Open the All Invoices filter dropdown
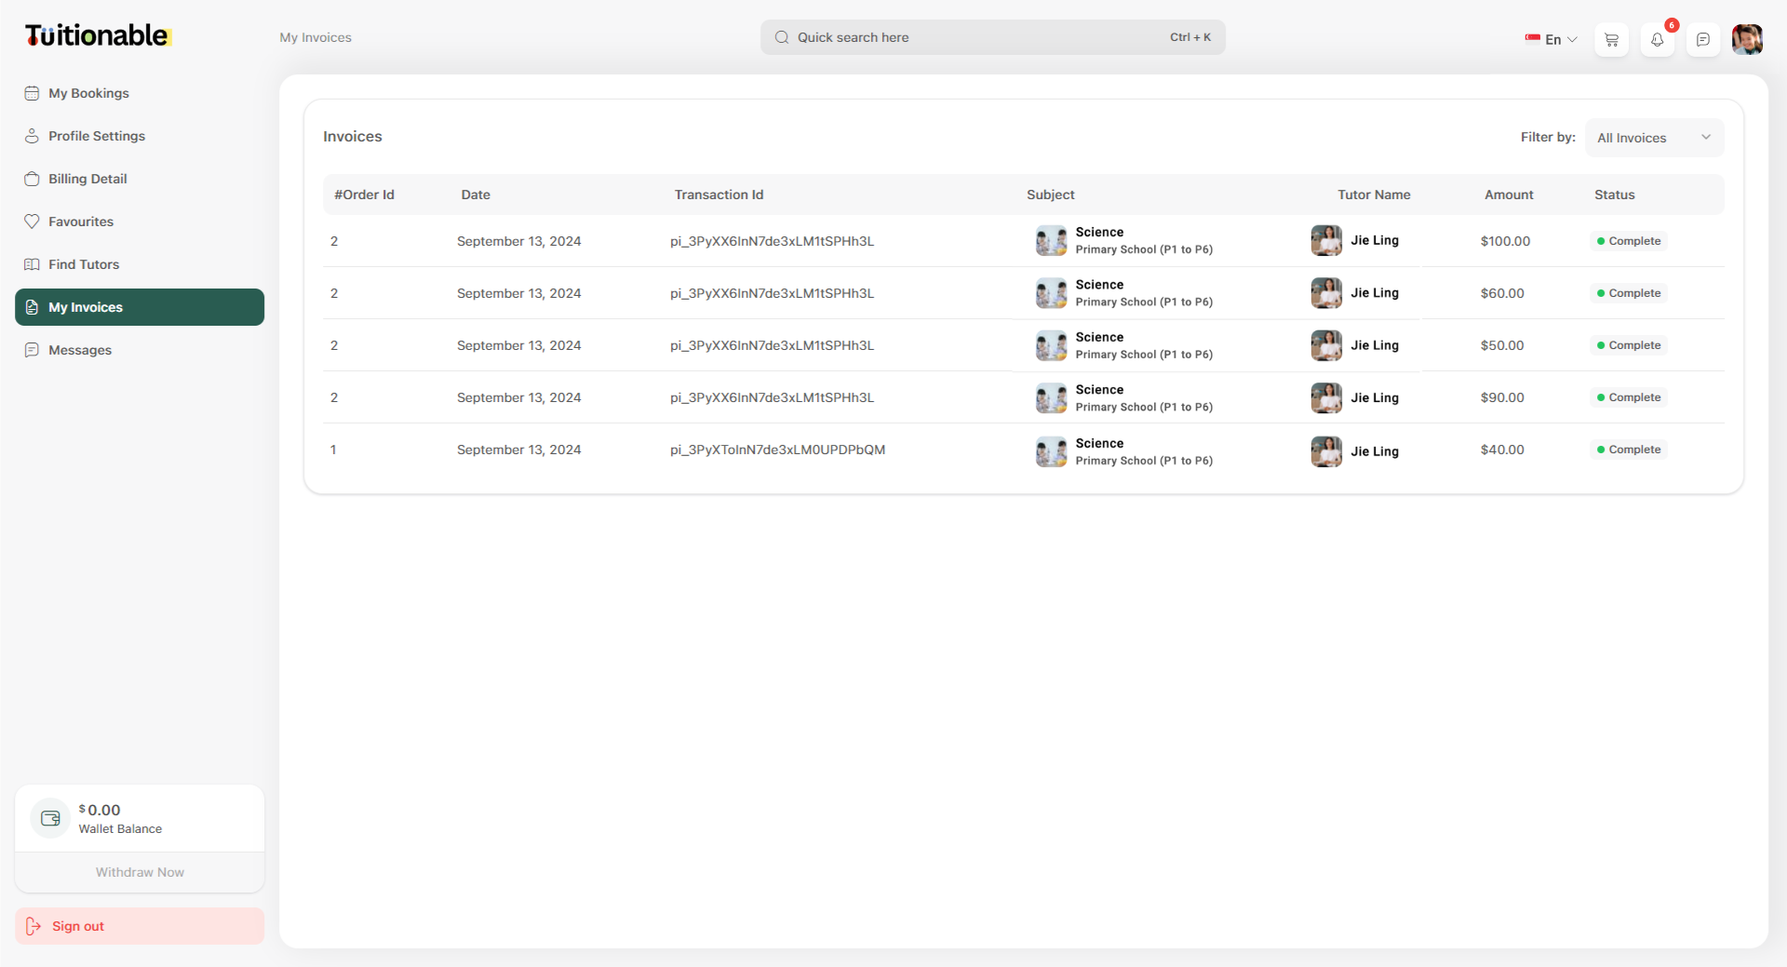 pos(1654,138)
